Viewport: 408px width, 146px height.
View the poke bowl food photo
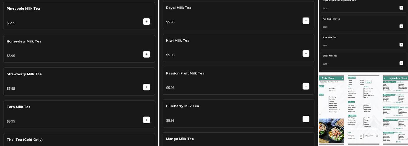331,131
